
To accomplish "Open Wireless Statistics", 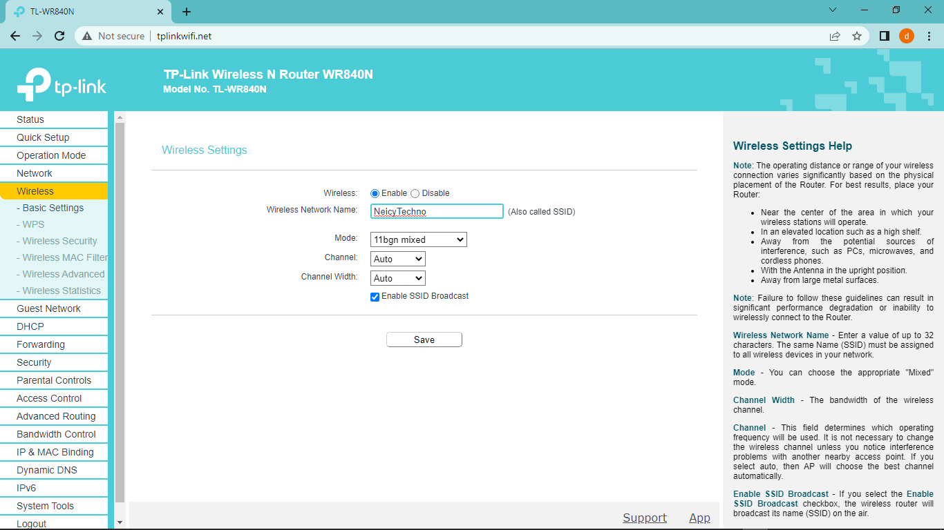I will tap(54, 291).
